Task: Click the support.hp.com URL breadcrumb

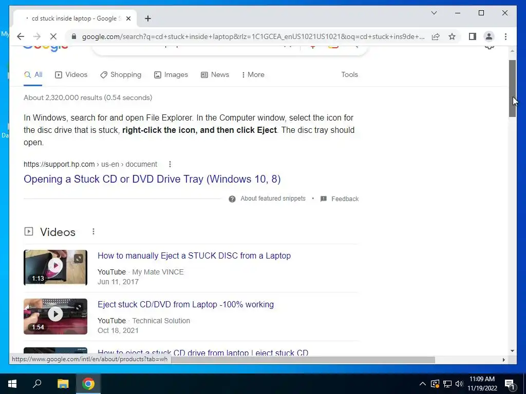Action: tap(90, 164)
